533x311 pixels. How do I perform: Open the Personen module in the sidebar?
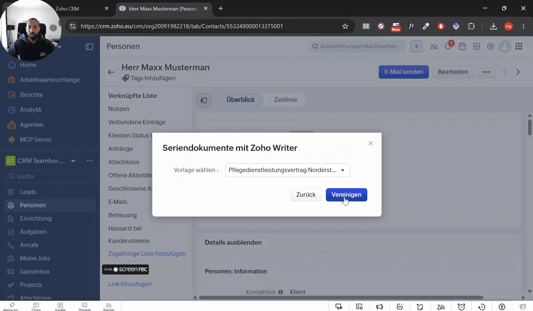50,205
